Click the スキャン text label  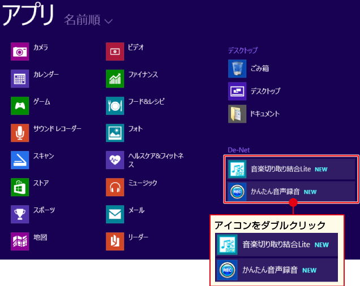click(x=44, y=156)
